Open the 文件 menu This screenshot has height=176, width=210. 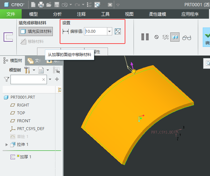tap(11, 14)
